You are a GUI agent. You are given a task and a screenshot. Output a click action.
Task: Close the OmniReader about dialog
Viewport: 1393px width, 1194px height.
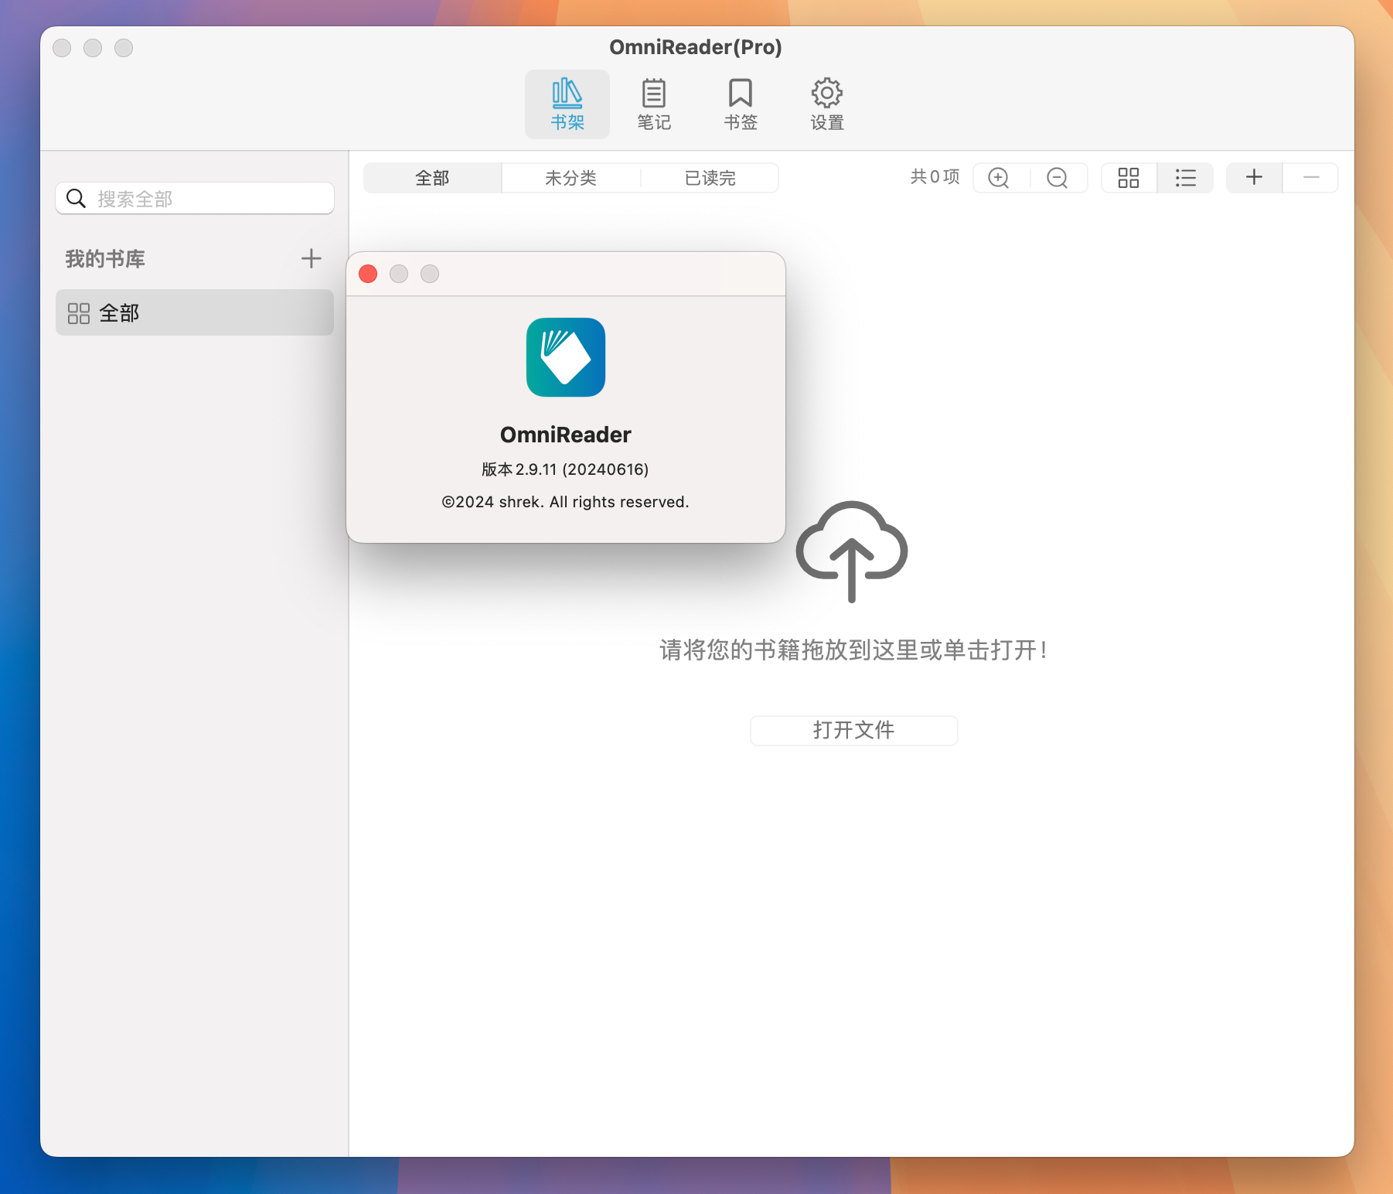(368, 274)
